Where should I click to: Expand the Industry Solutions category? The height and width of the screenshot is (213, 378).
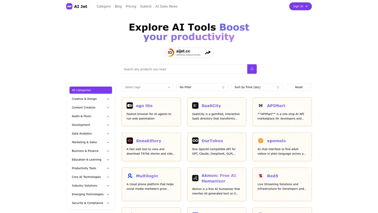(x=91, y=185)
